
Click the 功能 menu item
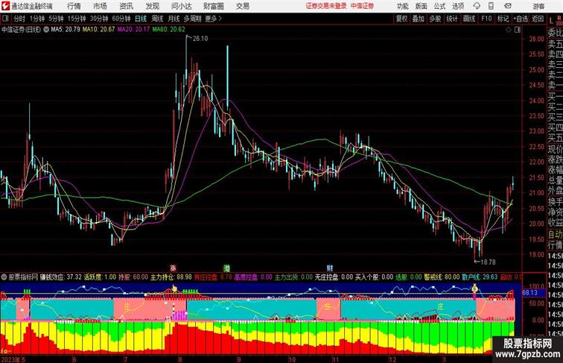point(402,6)
